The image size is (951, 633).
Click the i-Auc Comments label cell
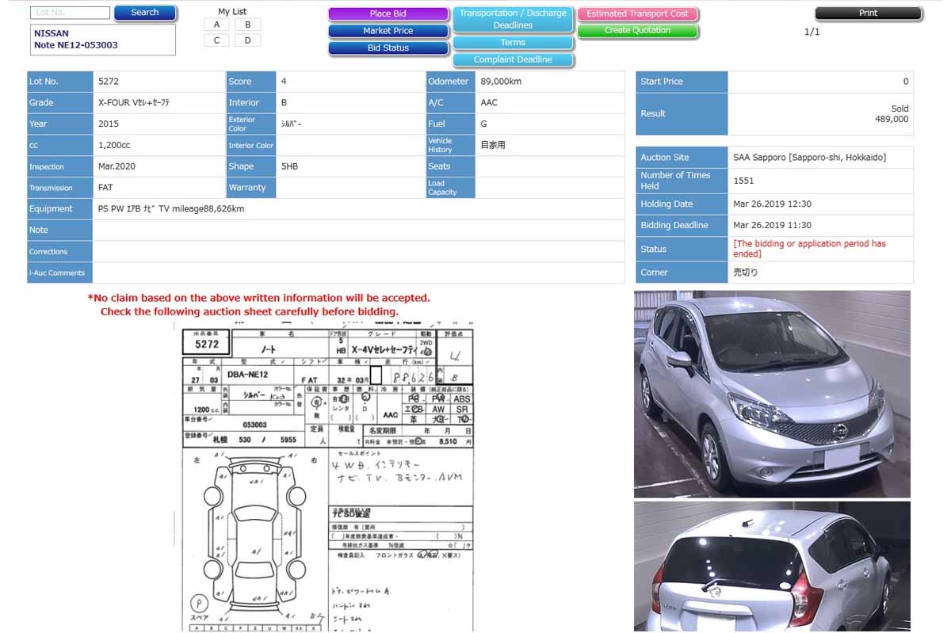pos(60,273)
